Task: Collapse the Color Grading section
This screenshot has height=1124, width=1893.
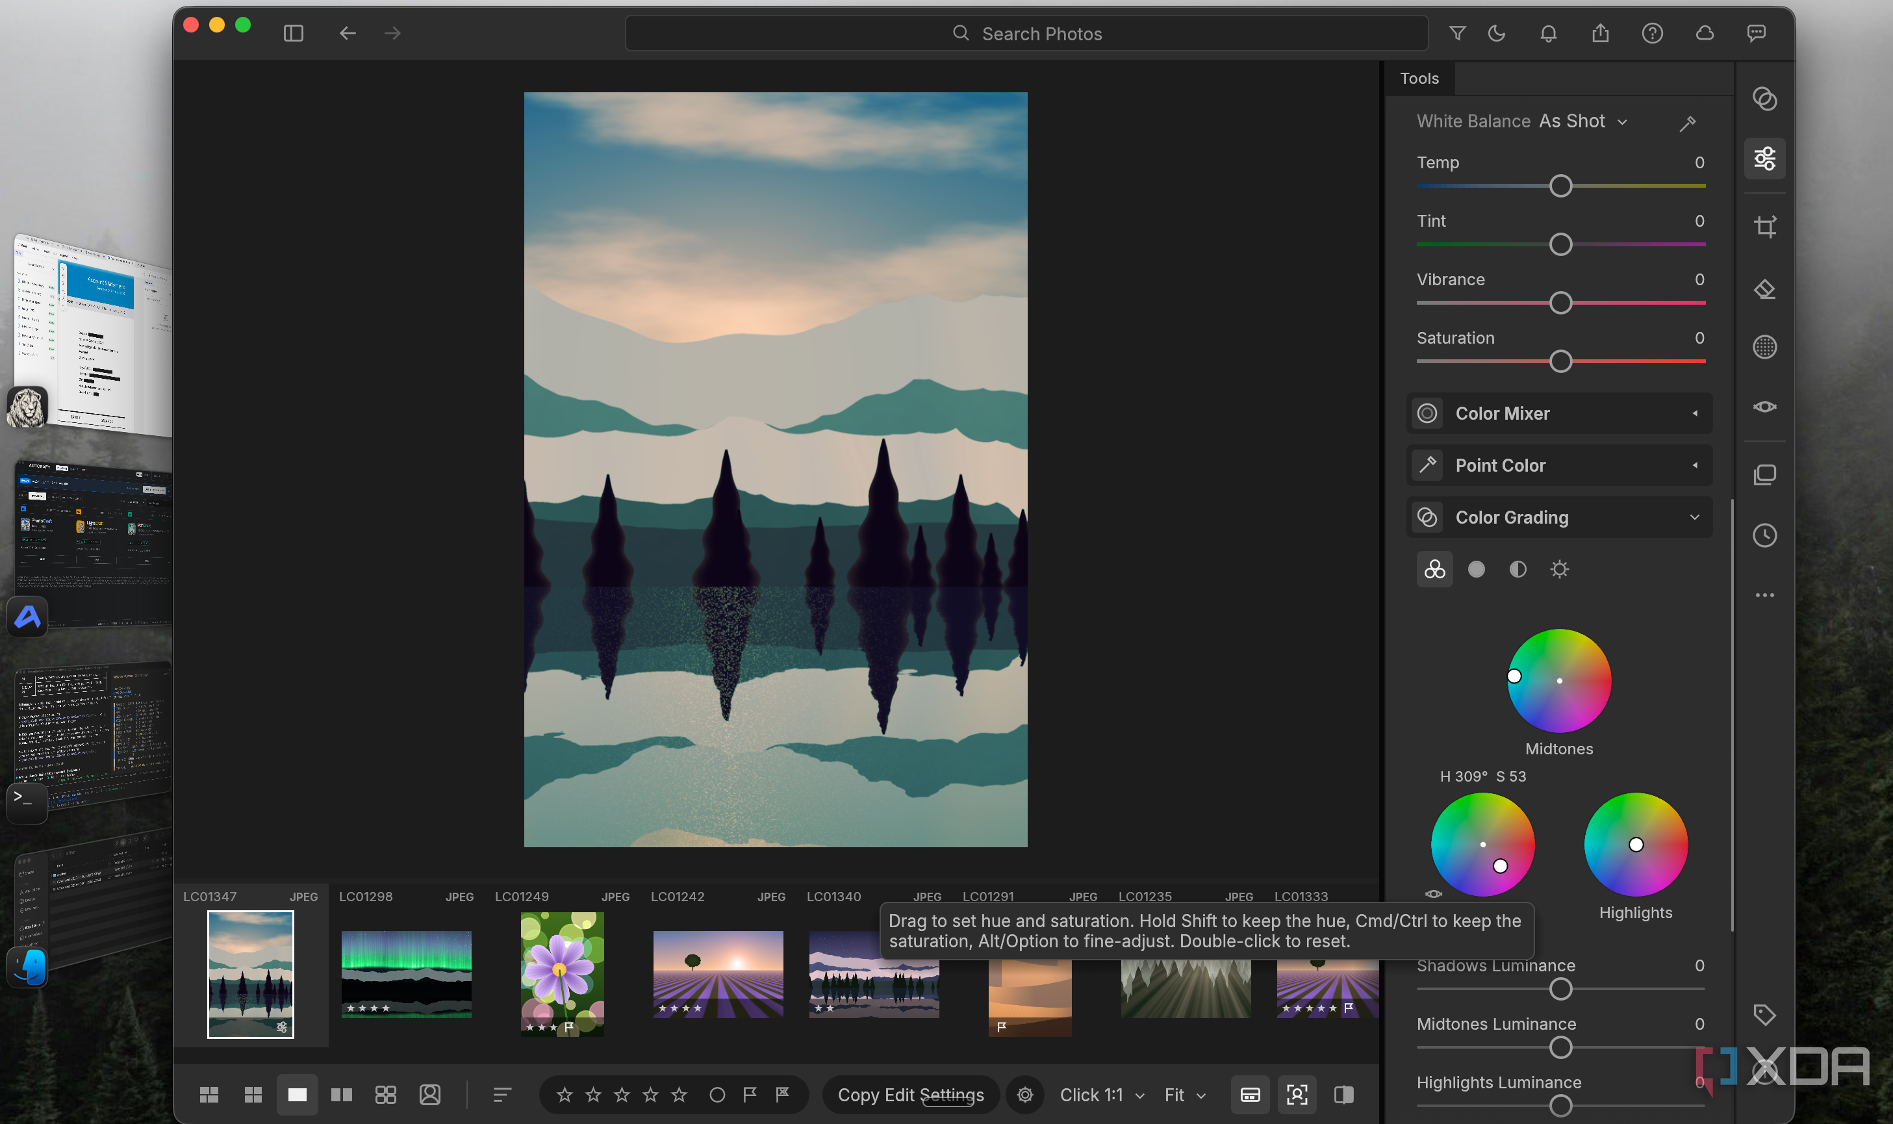Action: 1559,517
